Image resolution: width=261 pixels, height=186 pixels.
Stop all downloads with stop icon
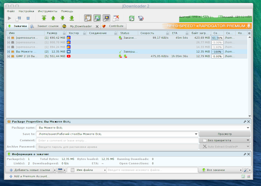pyautogui.click(x=28, y=18)
